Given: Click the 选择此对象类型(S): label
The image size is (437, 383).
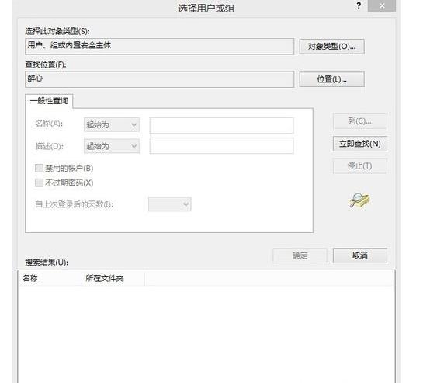Looking at the screenshot, I should tap(57, 31).
